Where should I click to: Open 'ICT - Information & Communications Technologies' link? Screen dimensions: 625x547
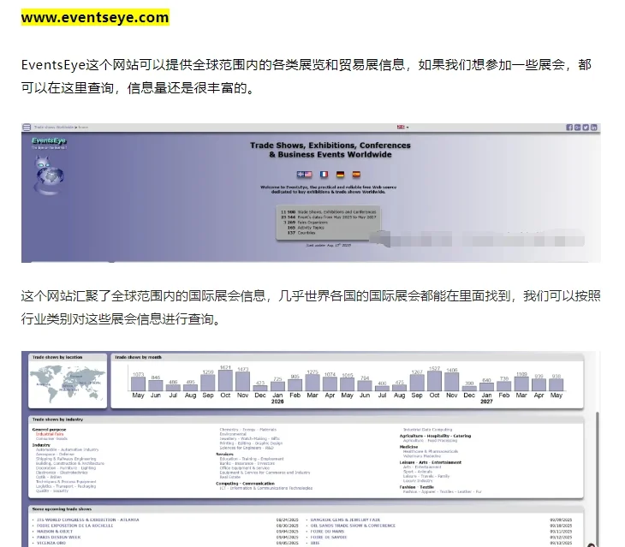(266, 488)
